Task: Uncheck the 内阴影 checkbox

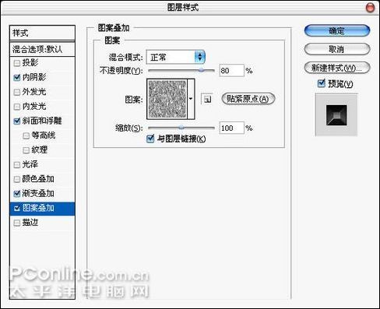Action: tap(16, 77)
